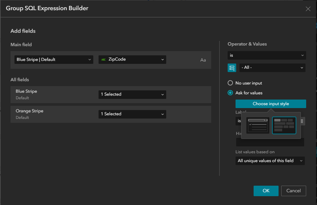Open the ZipCode field selector dropdown
The width and height of the screenshot is (317, 205).
[x=132, y=59]
